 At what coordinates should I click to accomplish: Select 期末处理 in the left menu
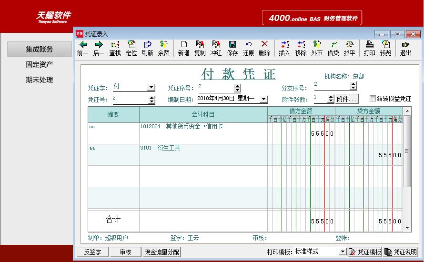pyautogui.click(x=39, y=80)
